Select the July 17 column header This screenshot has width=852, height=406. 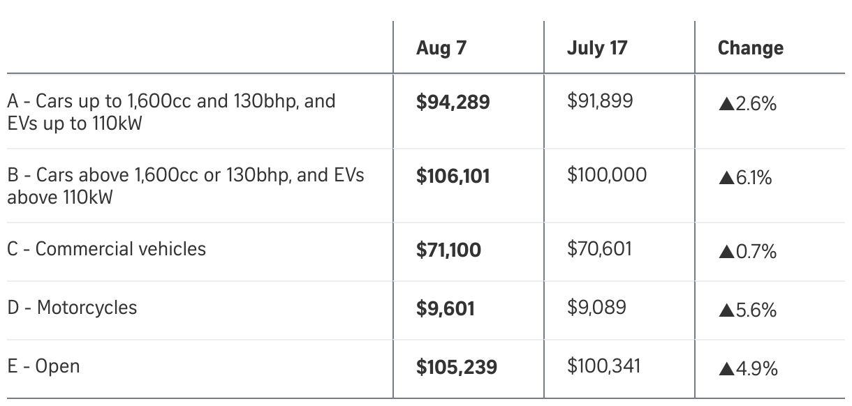pos(597,48)
